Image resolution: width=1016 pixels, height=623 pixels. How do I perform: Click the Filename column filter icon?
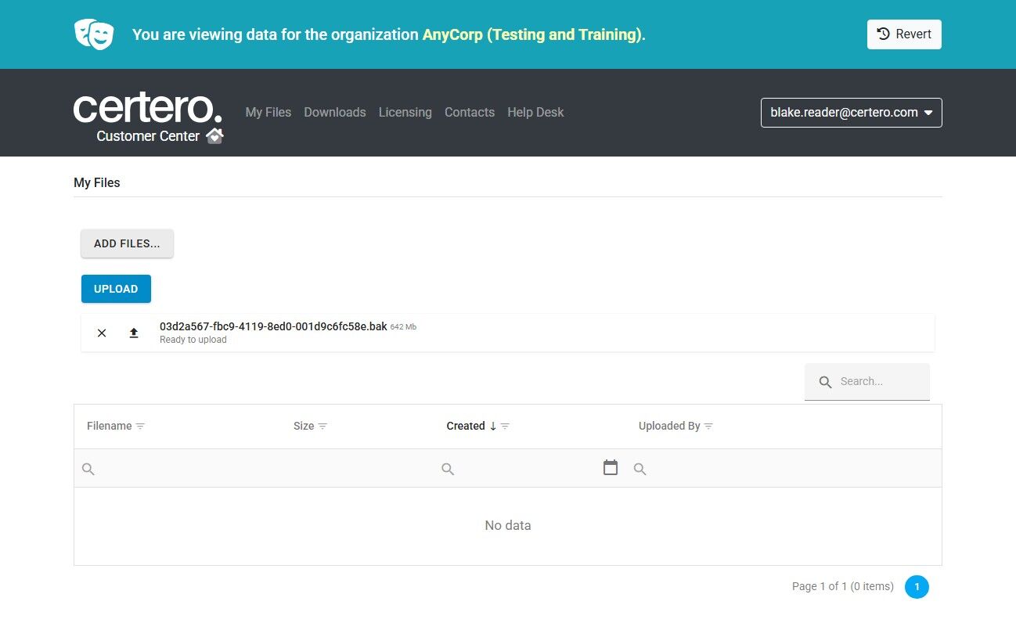tap(140, 427)
